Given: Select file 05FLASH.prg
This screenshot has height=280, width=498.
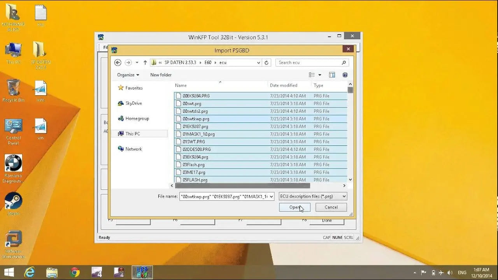Looking at the screenshot, I should click(261, 180).
